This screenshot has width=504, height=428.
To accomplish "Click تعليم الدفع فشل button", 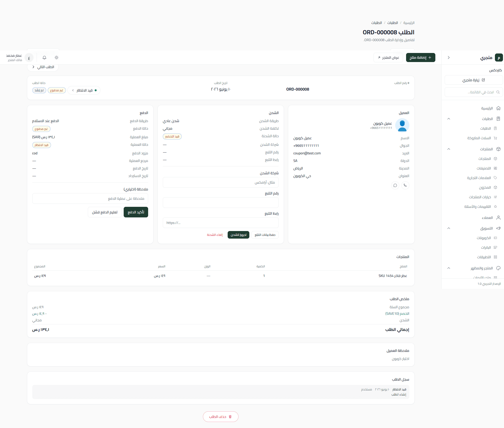I will tap(105, 212).
